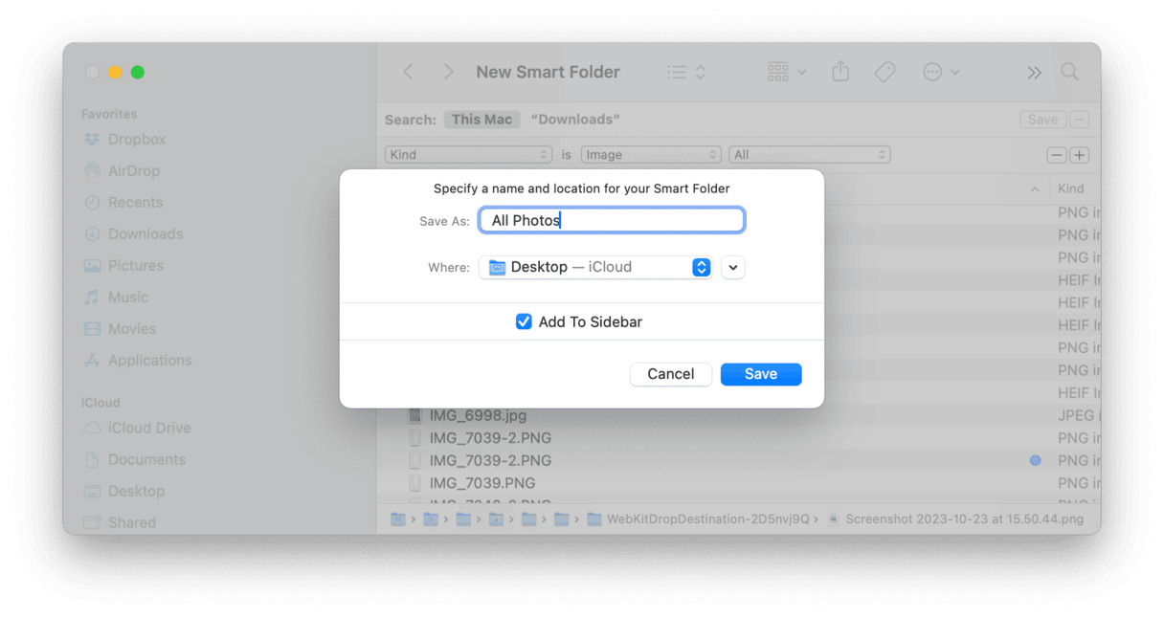Click the yellow minimize window button
Viewport: 1164px width, 618px height.
115,72
